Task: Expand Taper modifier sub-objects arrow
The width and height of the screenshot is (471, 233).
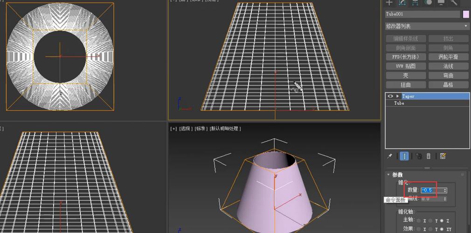Action: [x=398, y=96]
